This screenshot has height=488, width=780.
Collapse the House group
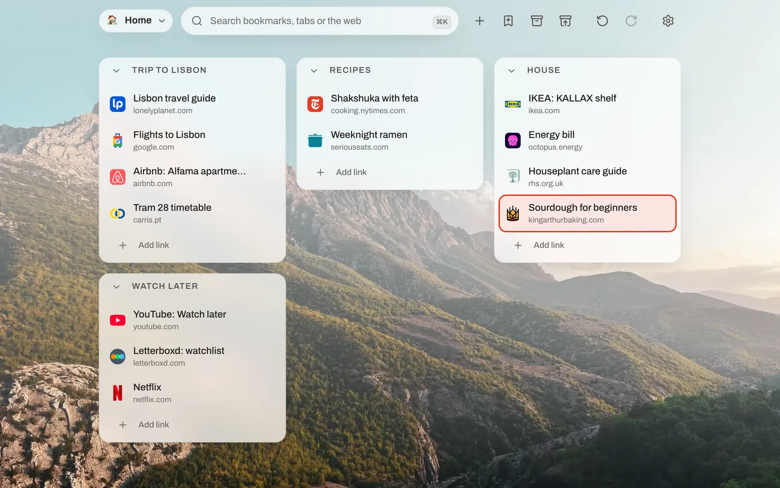511,71
